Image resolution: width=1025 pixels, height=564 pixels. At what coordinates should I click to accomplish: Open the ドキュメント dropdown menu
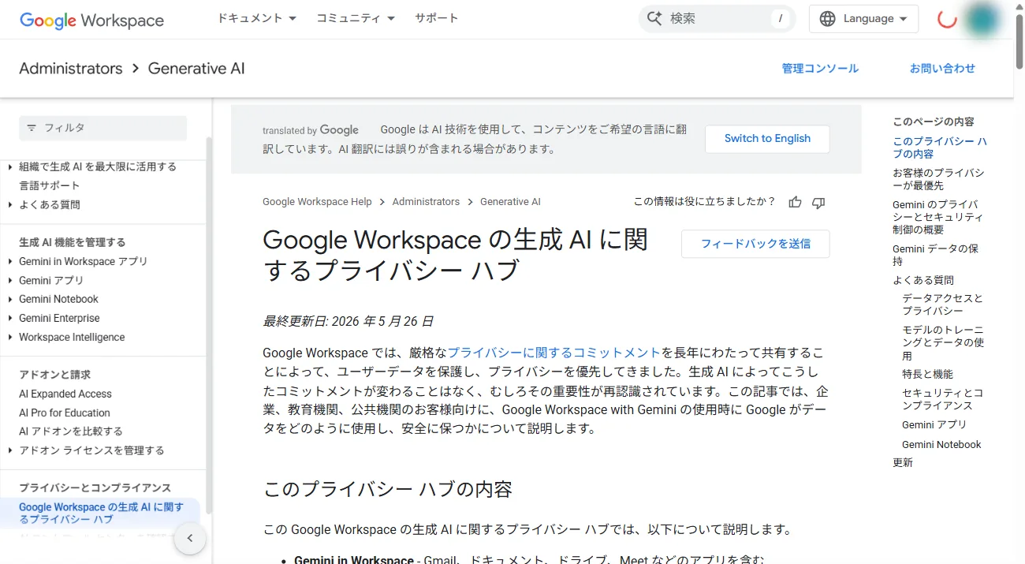pyautogui.click(x=257, y=18)
